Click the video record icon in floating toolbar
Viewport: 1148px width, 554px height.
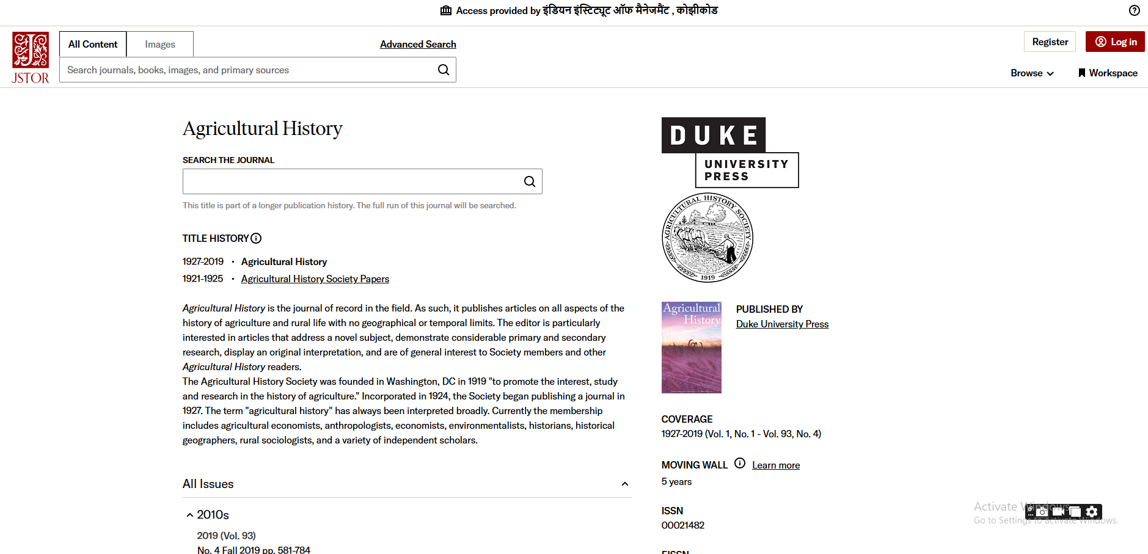click(1058, 512)
